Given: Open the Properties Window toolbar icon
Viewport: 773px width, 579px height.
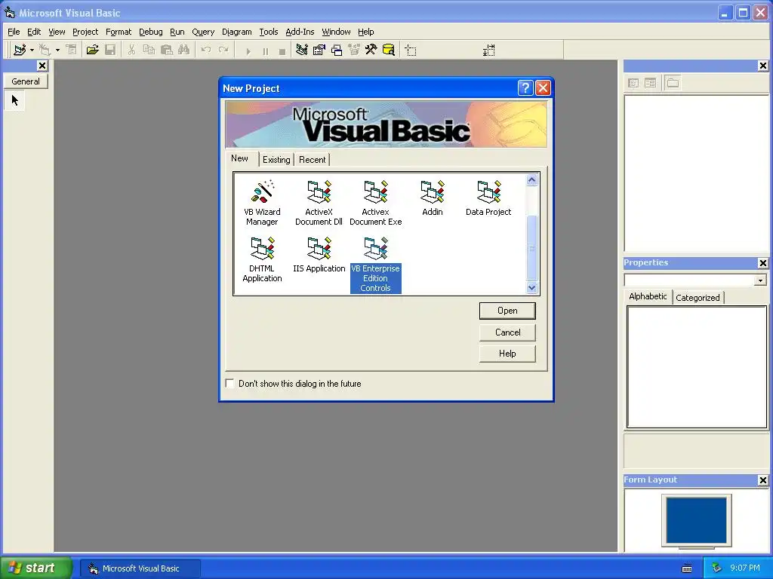Looking at the screenshot, I should click(319, 50).
